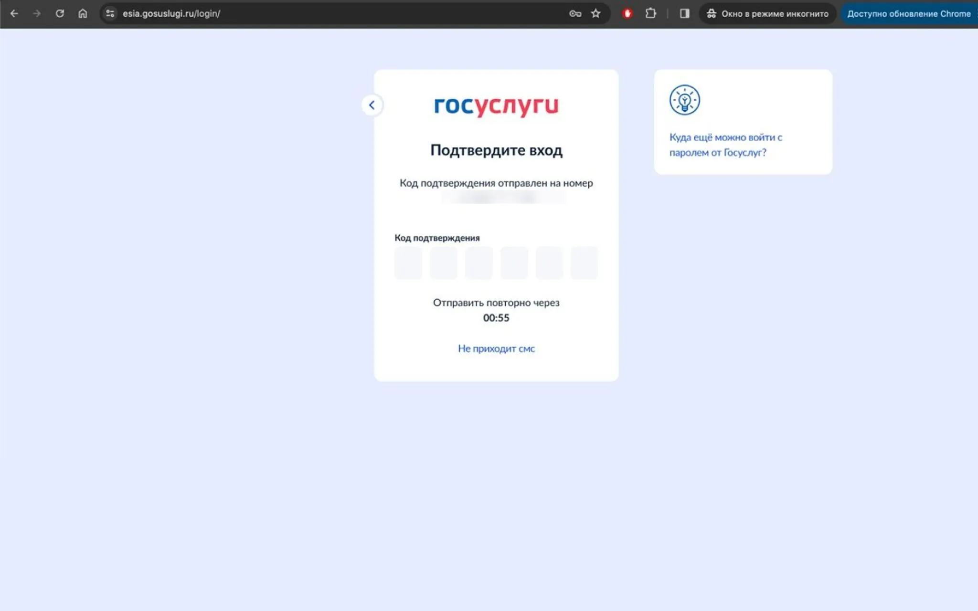Click the 'Отправить повторно через' text
The width and height of the screenshot is (978, 611).
(x=496, y=303)
